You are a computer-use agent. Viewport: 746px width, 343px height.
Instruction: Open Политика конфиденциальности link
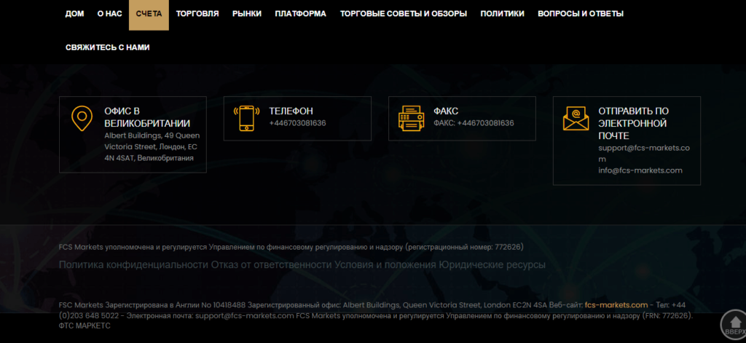[134, 265]
